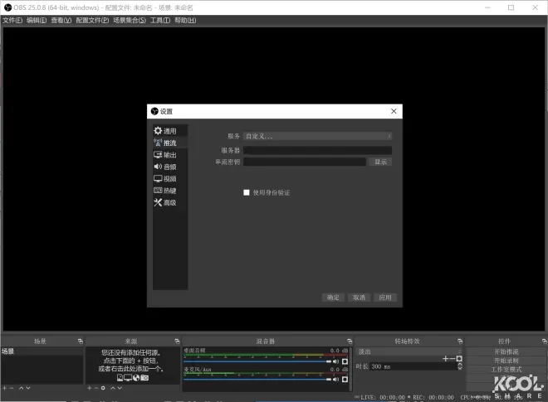Image resolution: width=548 pixels, height=402 pixels.
Task: Click the 开始录制 start recording button
Action: (506, 361)
